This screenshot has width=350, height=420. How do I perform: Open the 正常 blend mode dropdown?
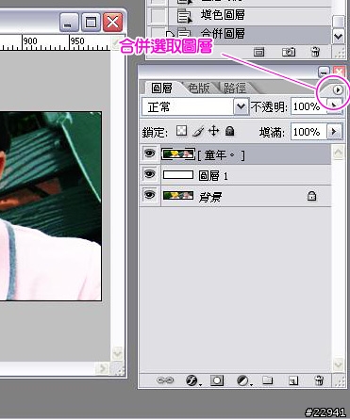241,106
